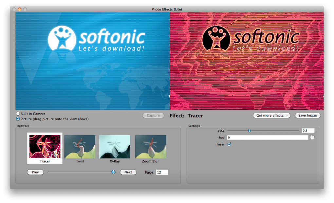334x203 pixels.
Task: Click the pace slider handle
Action: coord(250,131)
